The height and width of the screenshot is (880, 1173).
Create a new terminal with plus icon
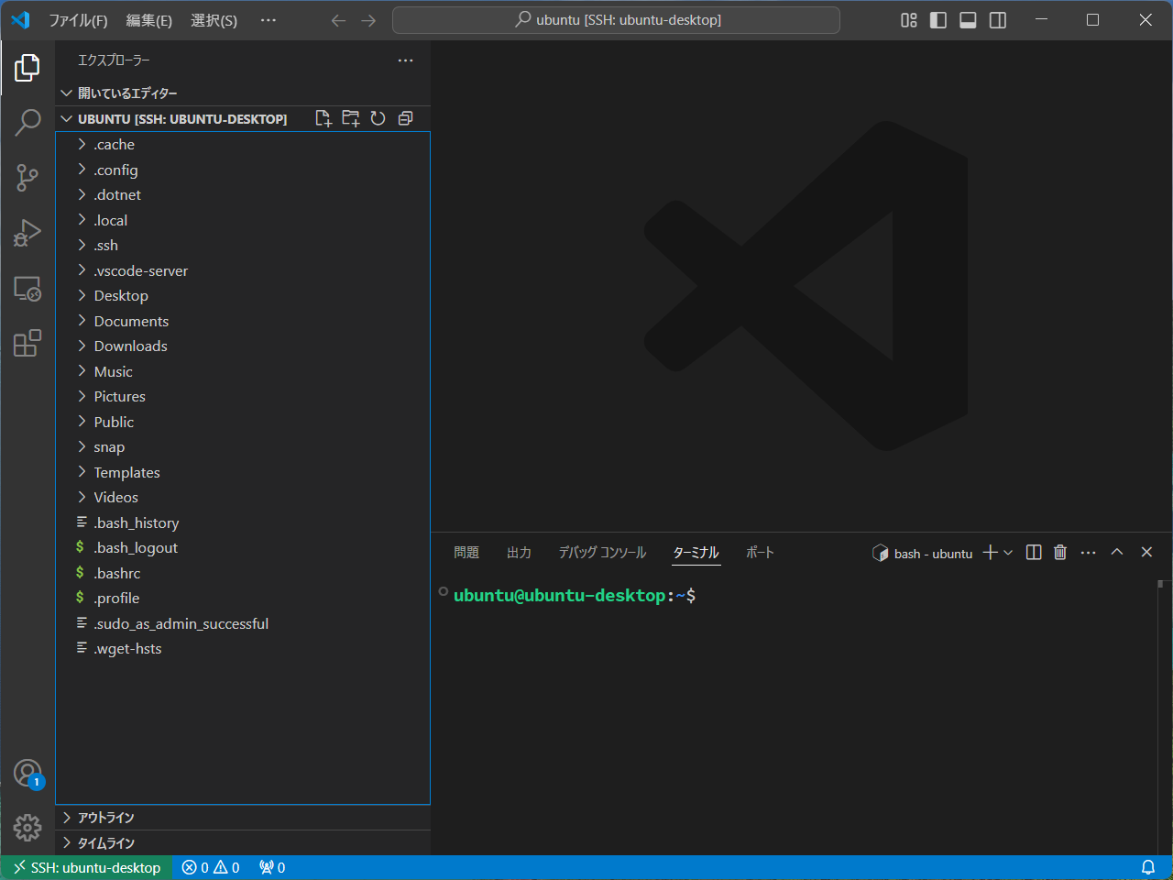(990, 552)
